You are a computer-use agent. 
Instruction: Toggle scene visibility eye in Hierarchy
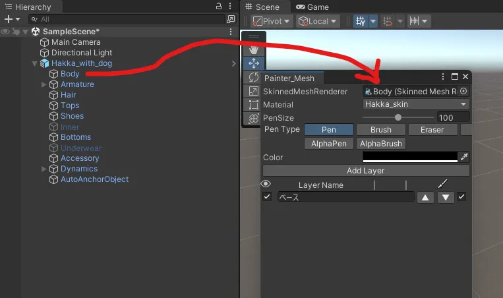[5, 32]
